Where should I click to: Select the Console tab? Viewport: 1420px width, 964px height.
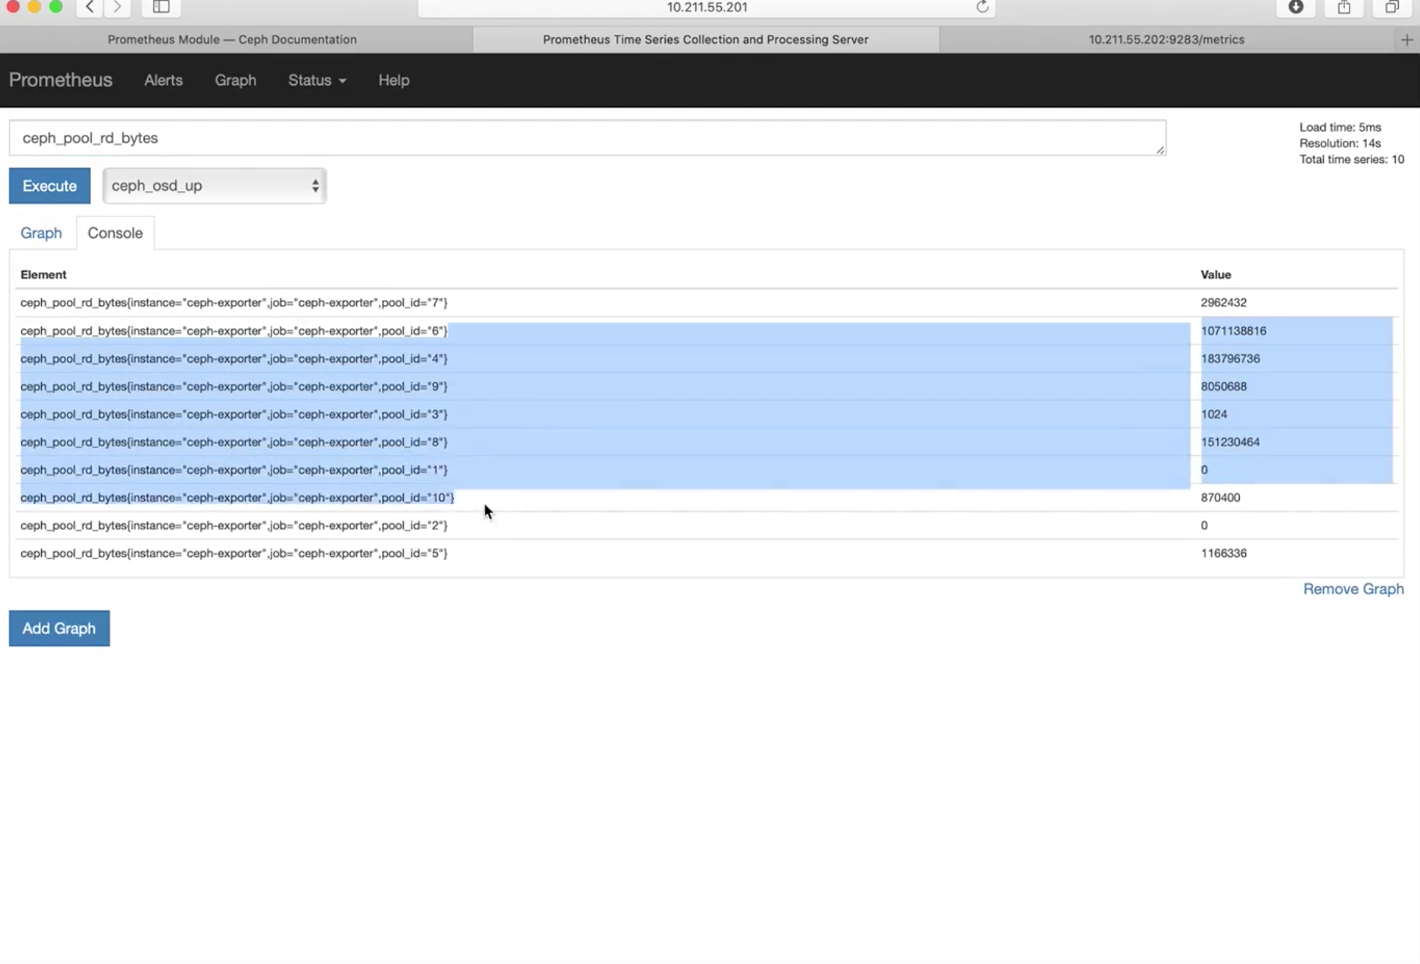tap(115, 233)
